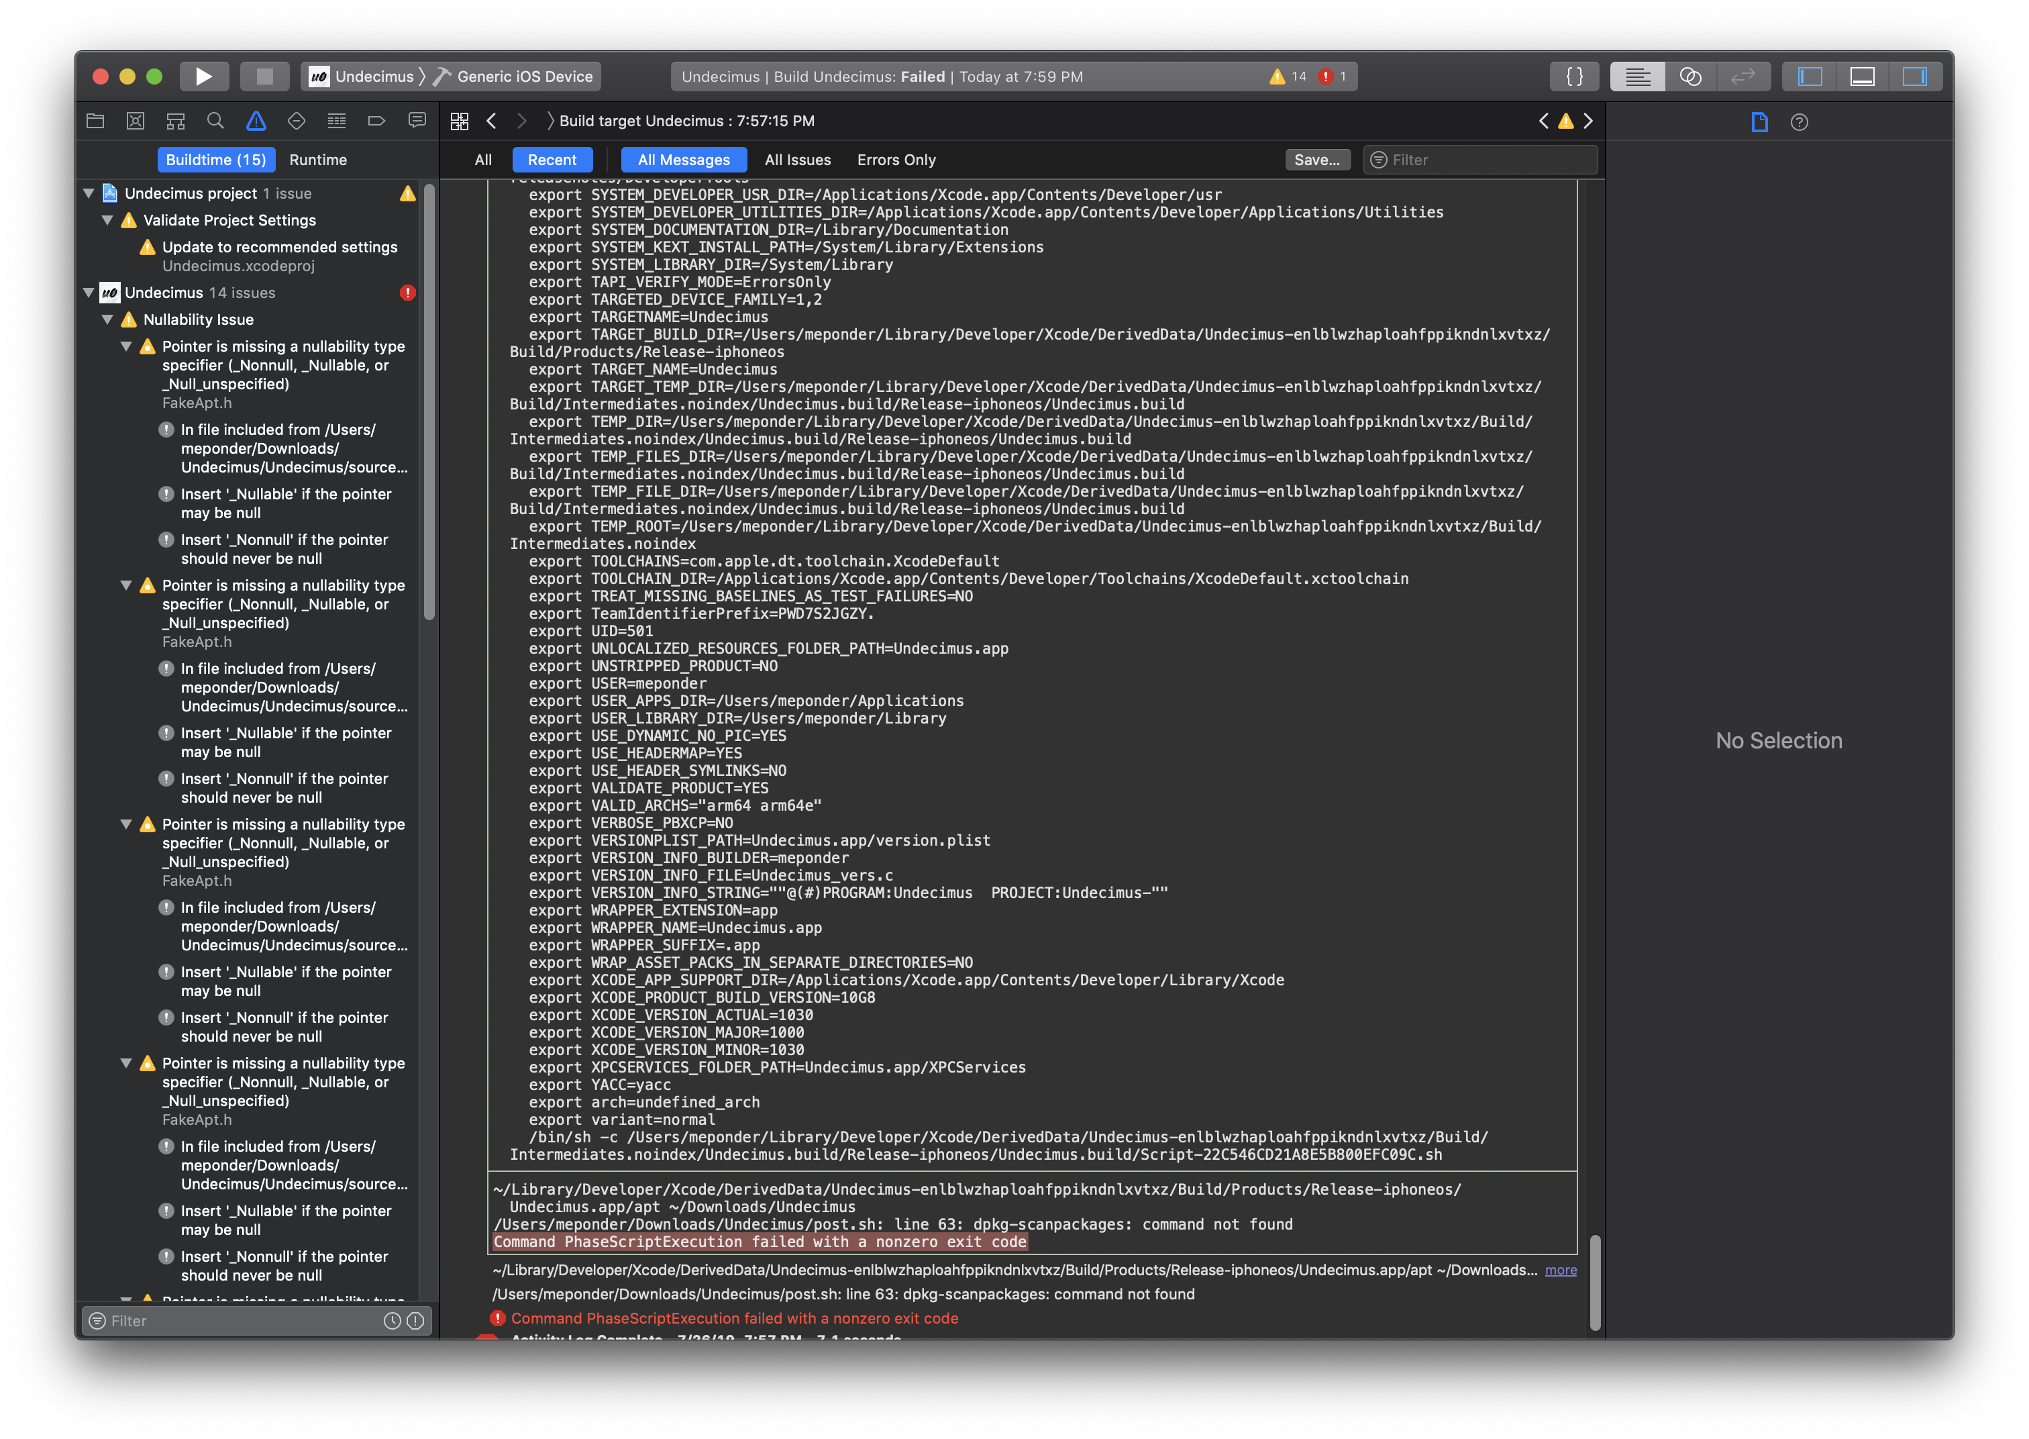Show the Breakpoint navigator
The width and height of the screenshot is (2029, 1439).
pyautogui.click(x=376, y=121)
